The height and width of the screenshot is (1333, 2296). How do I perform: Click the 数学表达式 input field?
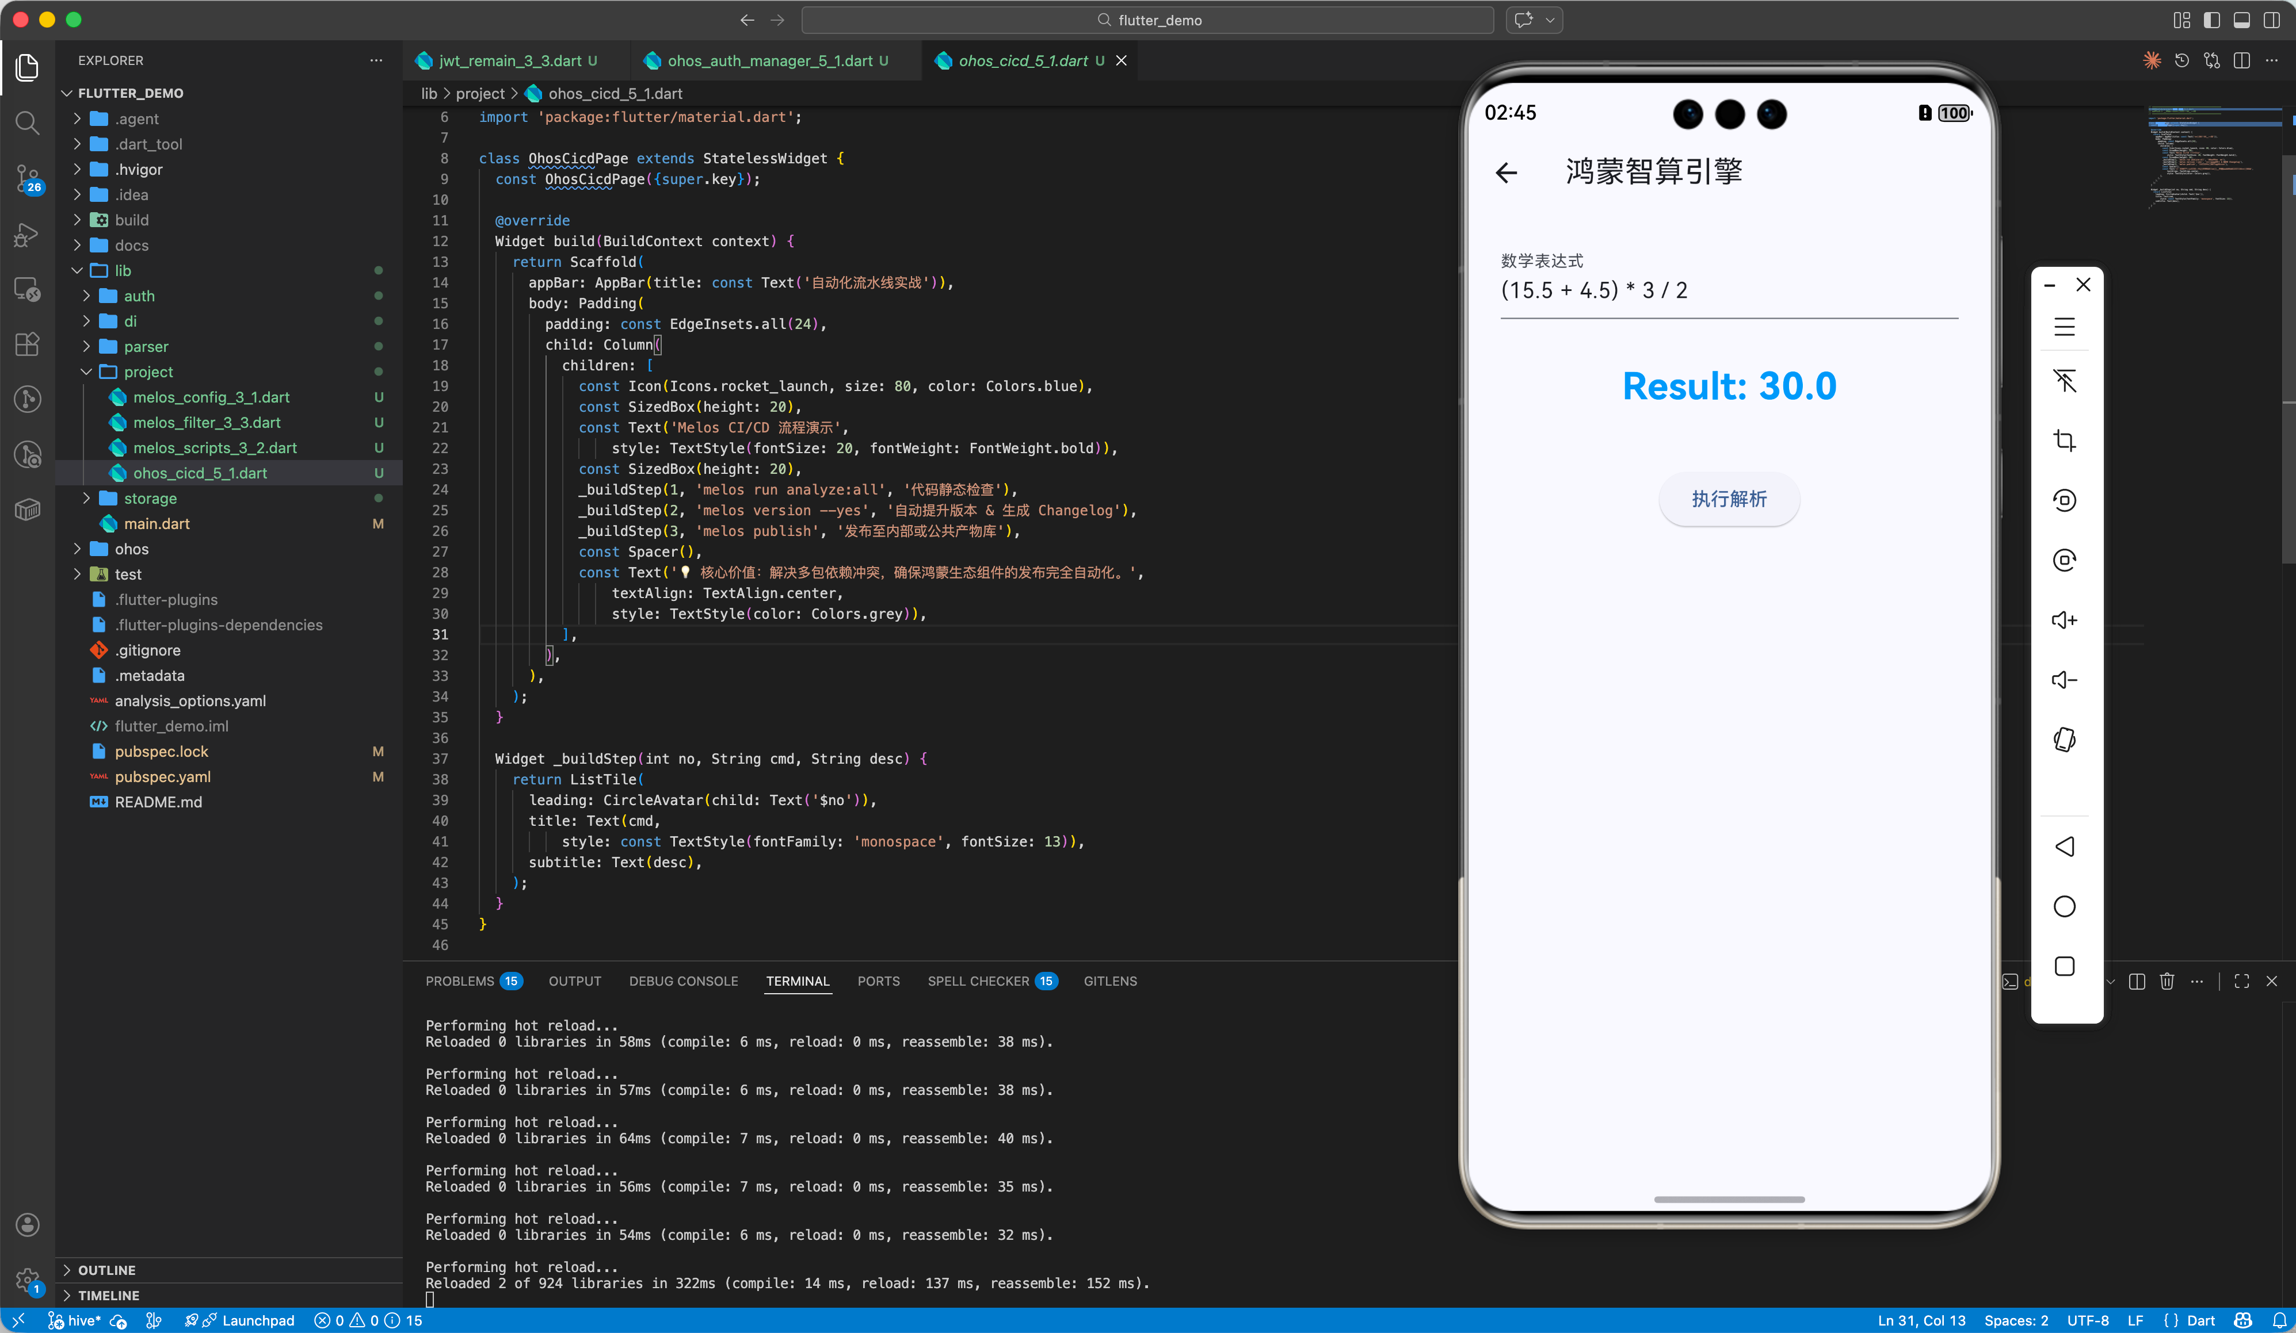tap(1727, 290)
